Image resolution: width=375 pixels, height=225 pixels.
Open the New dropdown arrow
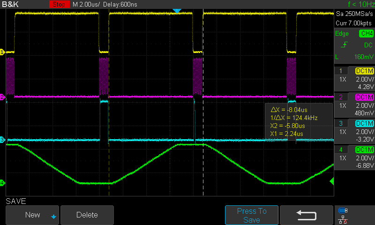pos(53,217)
